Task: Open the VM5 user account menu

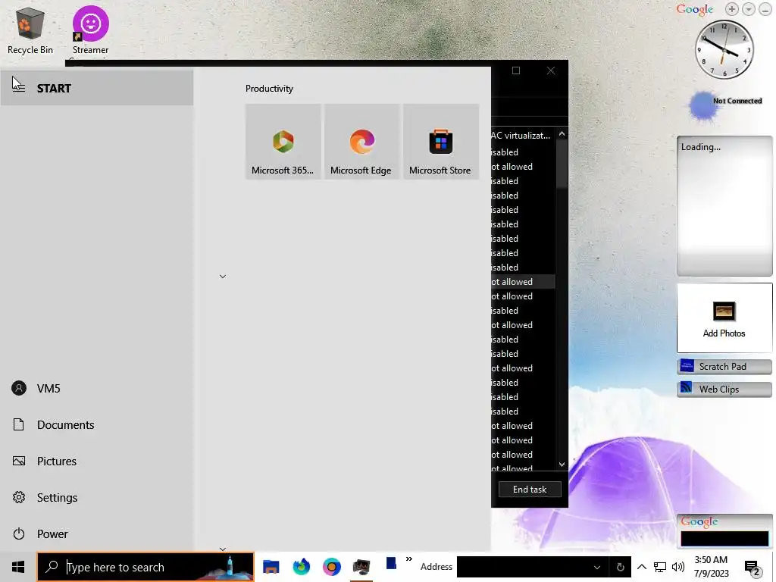Action: [x=97, y=388]
